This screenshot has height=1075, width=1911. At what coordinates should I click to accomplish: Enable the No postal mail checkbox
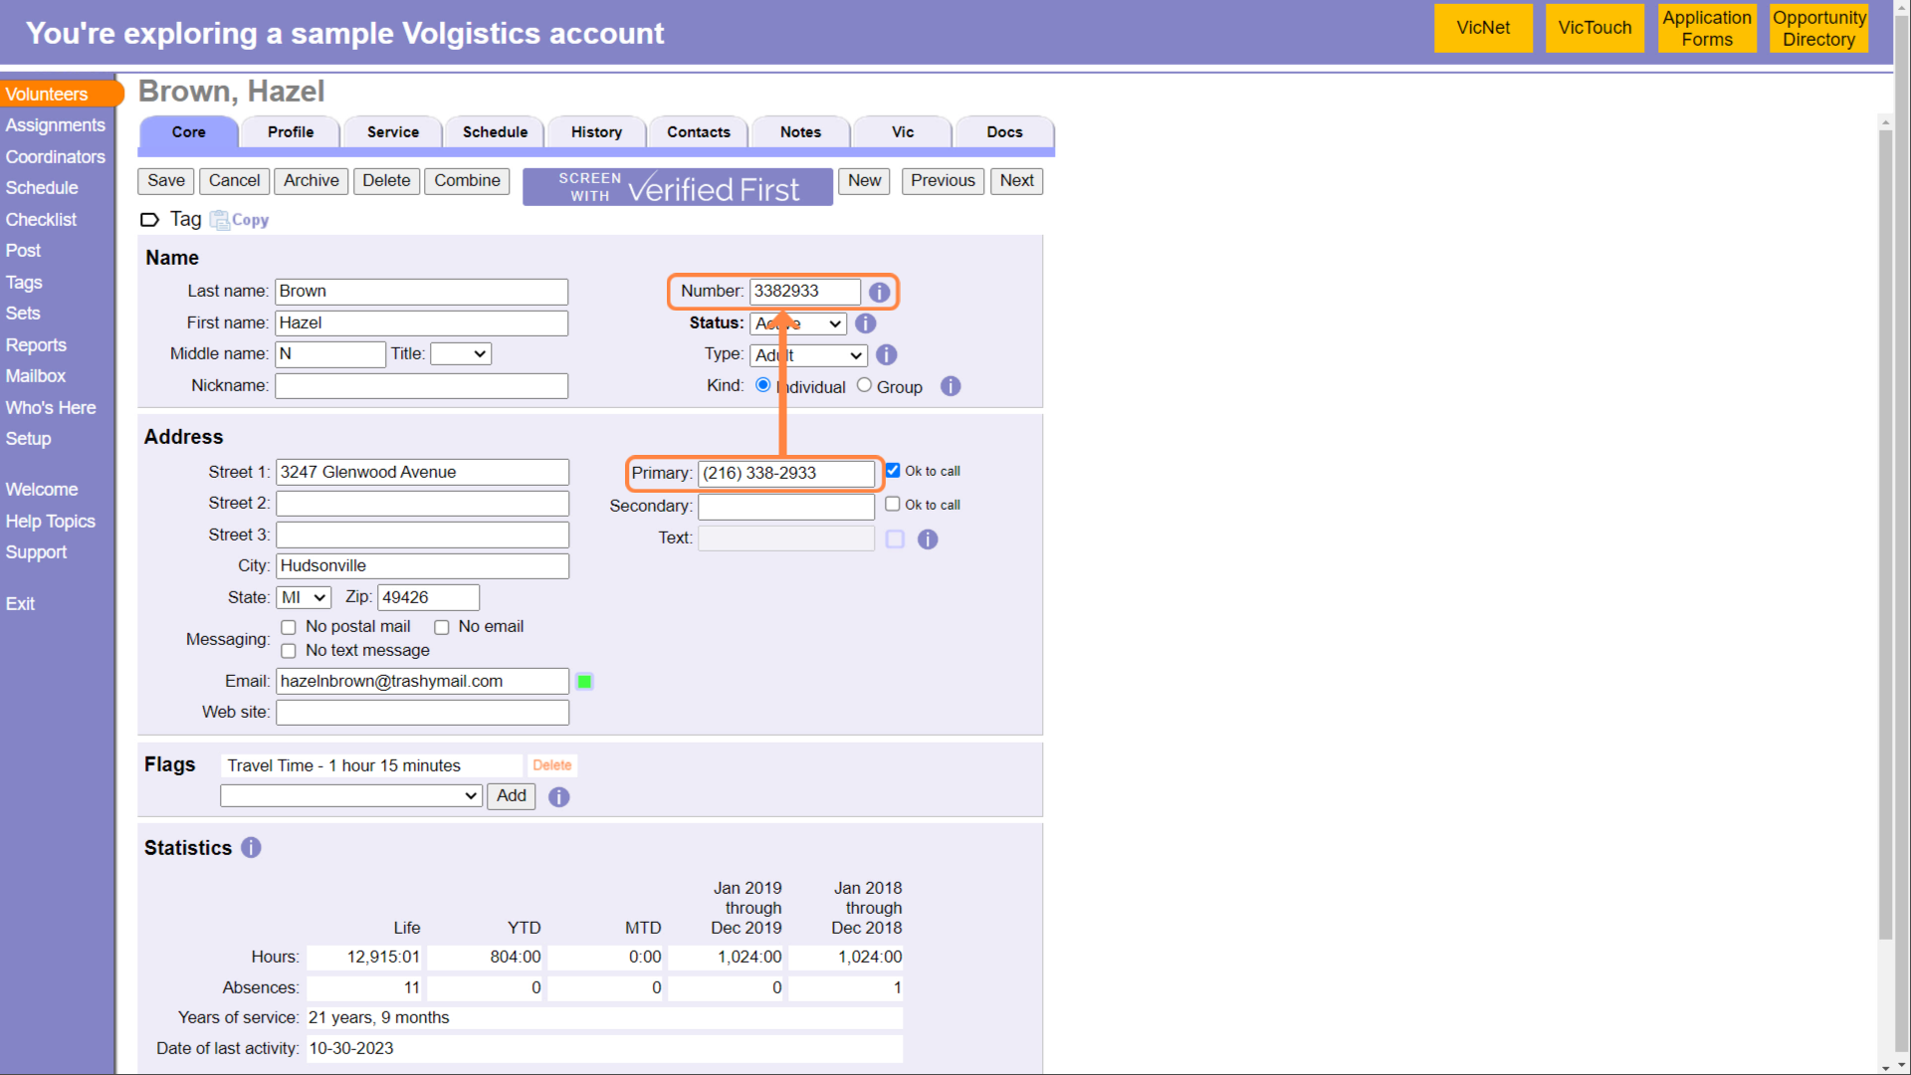[289, 627]
